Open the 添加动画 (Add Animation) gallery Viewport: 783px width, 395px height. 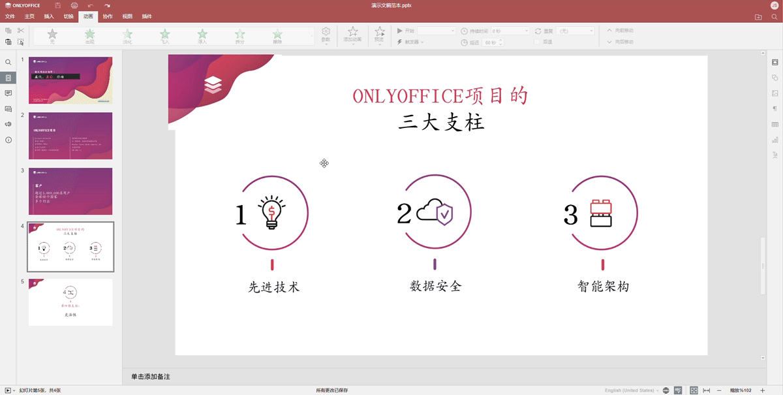coord(352,34)
